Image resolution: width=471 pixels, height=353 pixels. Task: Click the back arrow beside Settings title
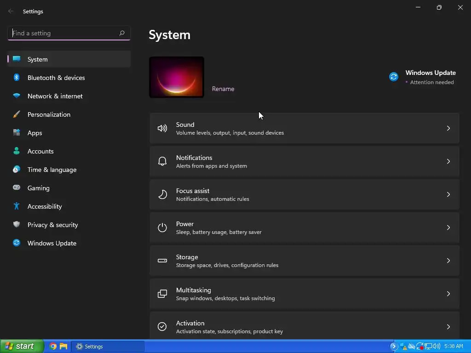(x=11, y=11)
